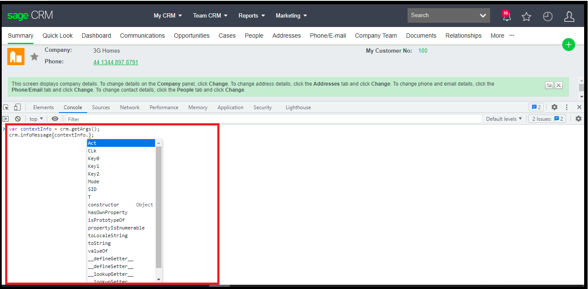Open the top JavaScript context dropdown
Viewport: 588px width, 289px height.
(36, 119)
